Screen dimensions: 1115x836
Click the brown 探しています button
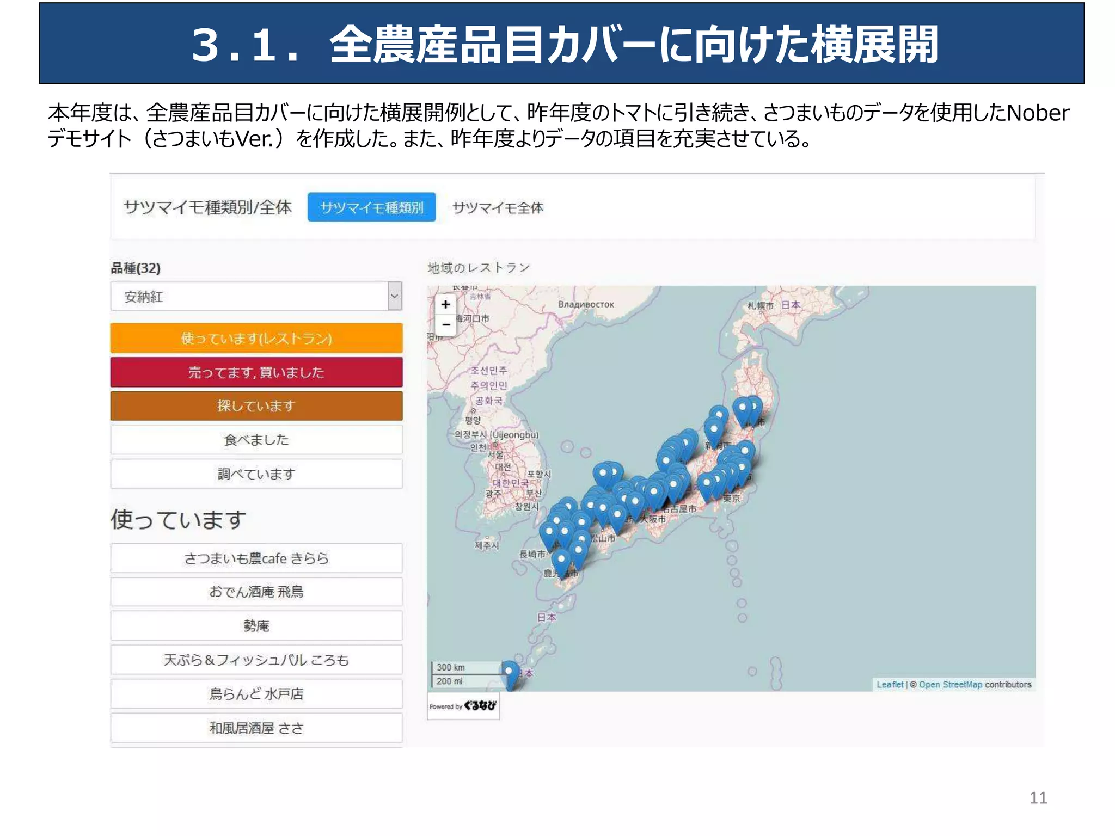pos(256,406)
